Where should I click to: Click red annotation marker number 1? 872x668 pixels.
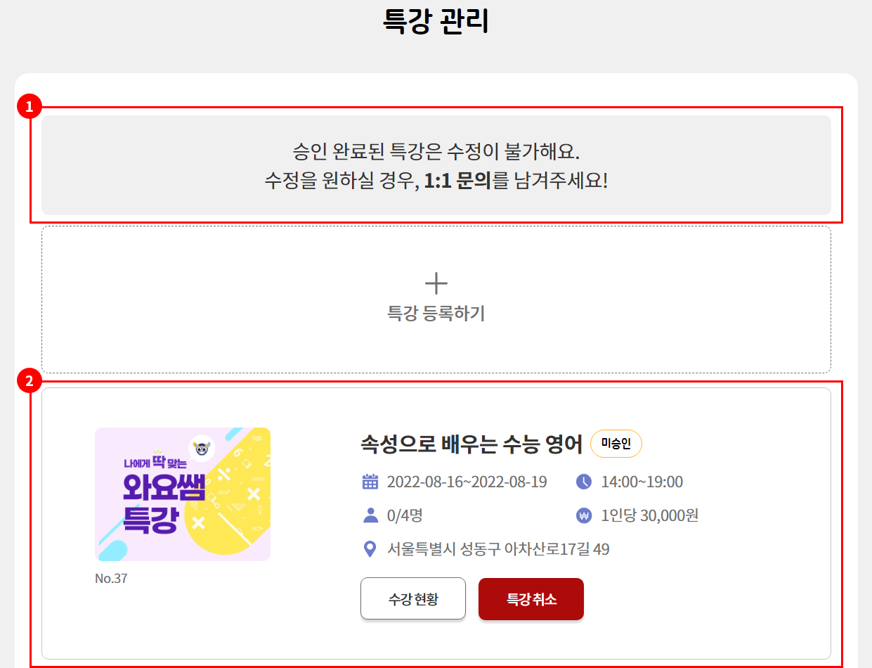30,107
